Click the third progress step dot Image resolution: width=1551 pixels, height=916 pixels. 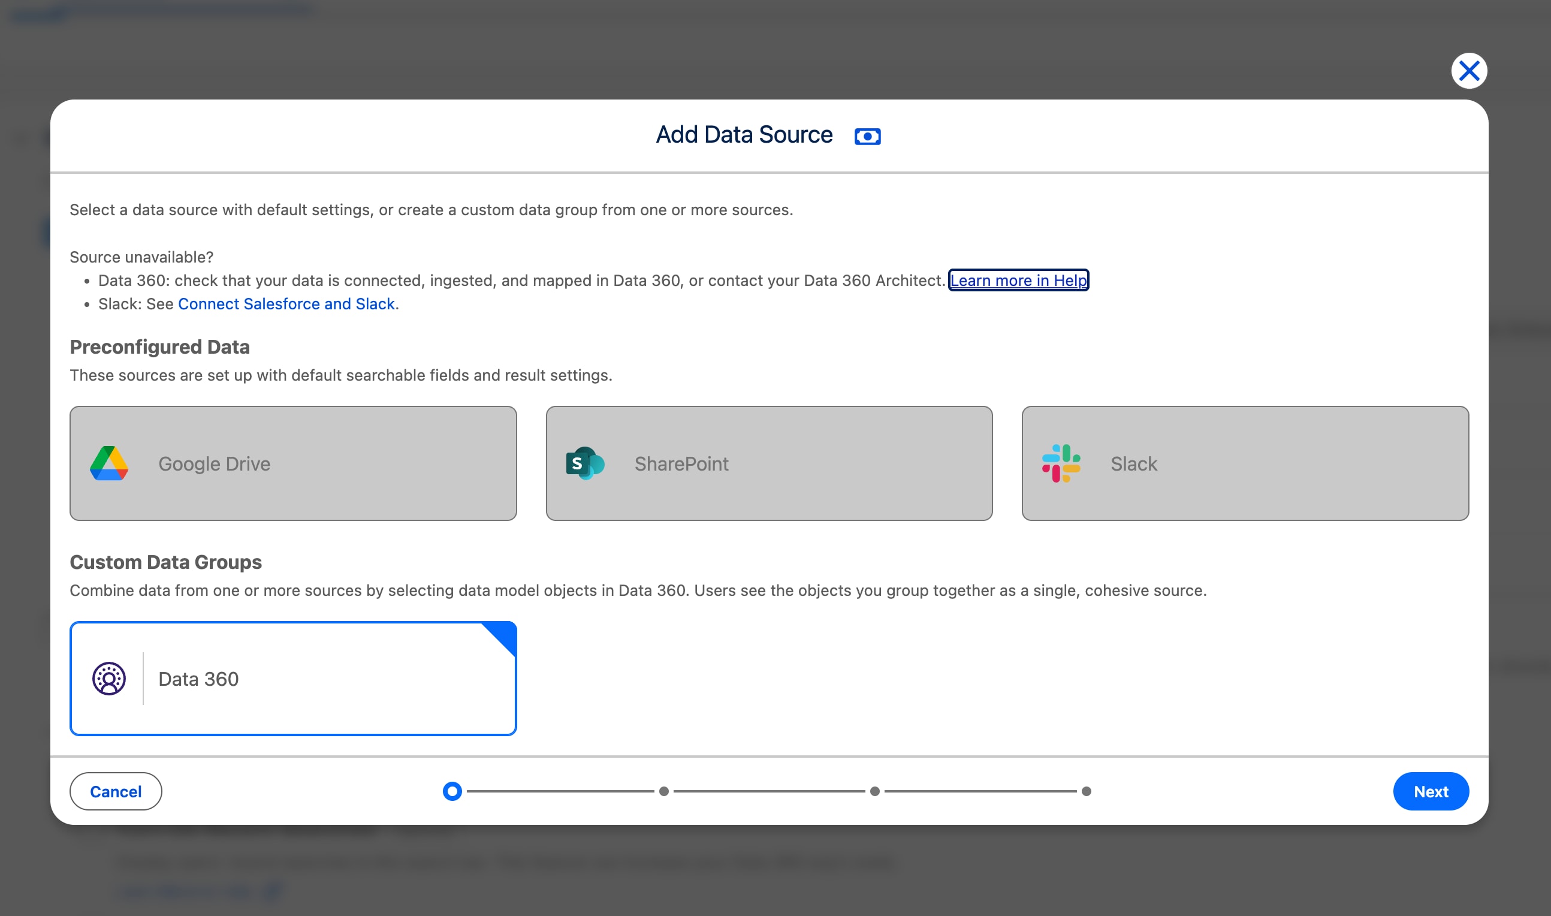[x=875, y=791]
